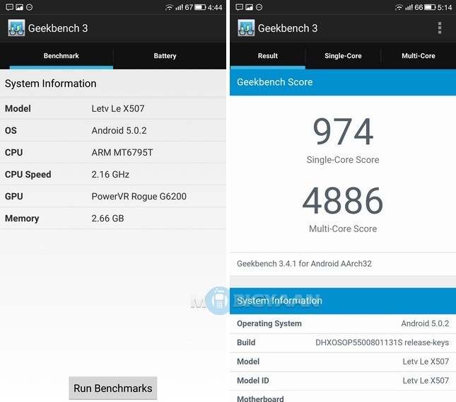
Task: Tap Model row in right results list
Action: point(343,362)
